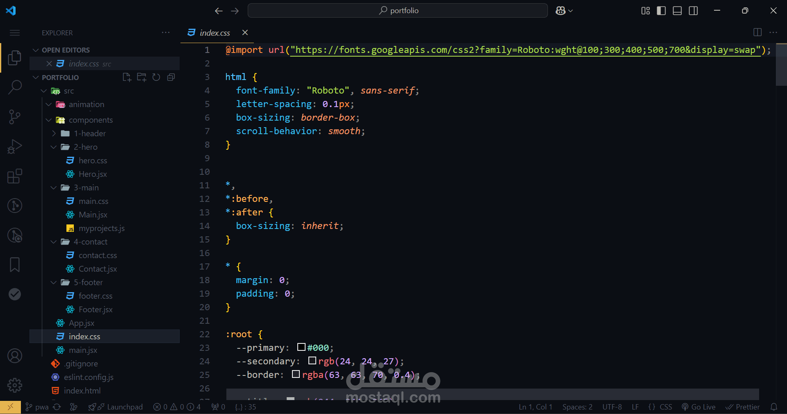Collapse the 3-main folder
Screen dimensions: 787x414
(54, 188)
